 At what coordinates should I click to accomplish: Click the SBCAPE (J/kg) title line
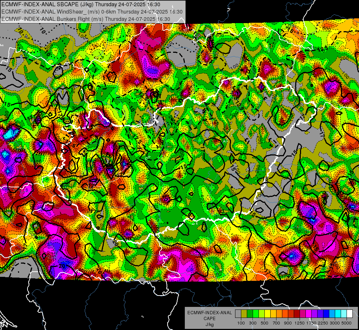point(81,4)
